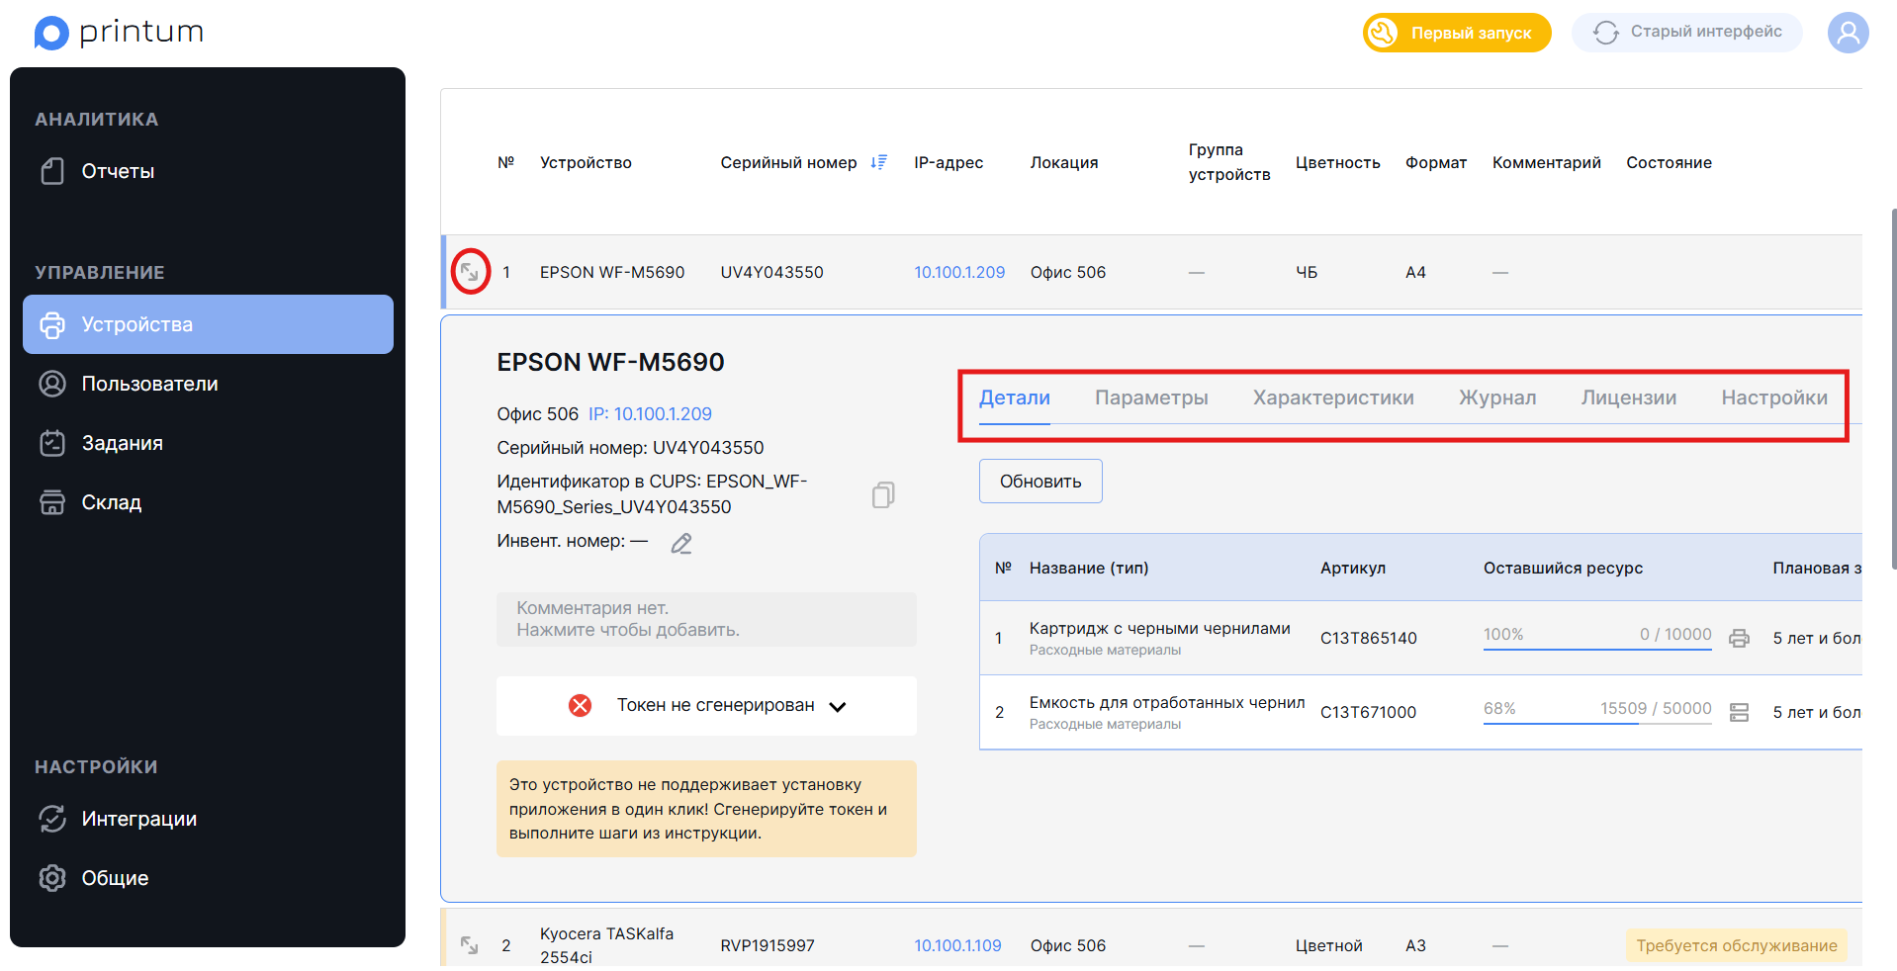The height and width of the screenshot is (971, 1897).
Task: Click the Локация column header
Action: tap(1064, 162)
